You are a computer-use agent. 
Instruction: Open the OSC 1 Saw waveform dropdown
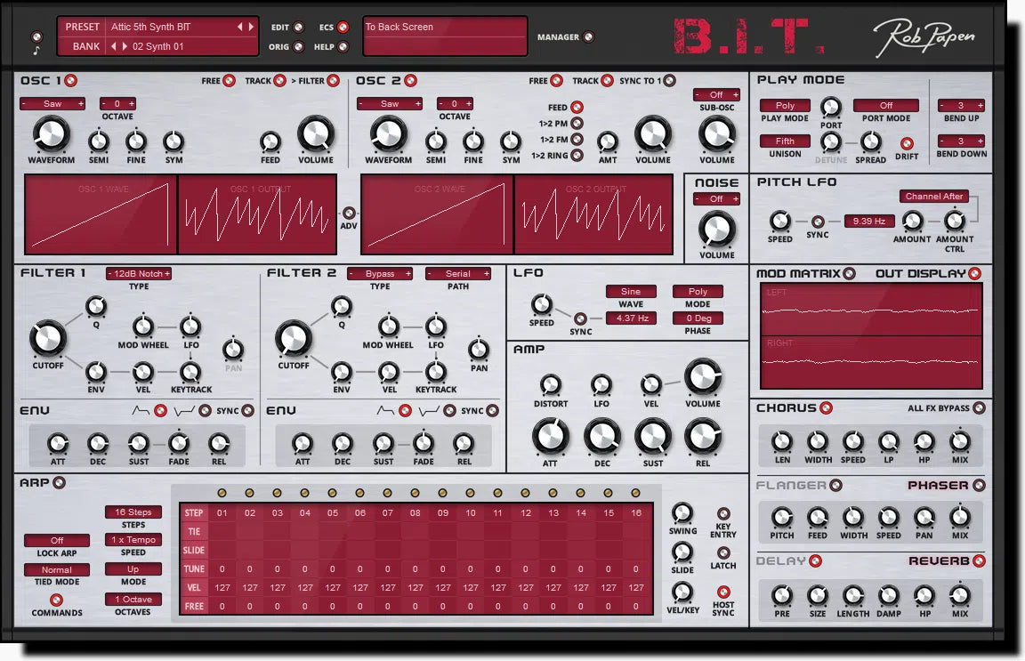[x=52, y=103]
